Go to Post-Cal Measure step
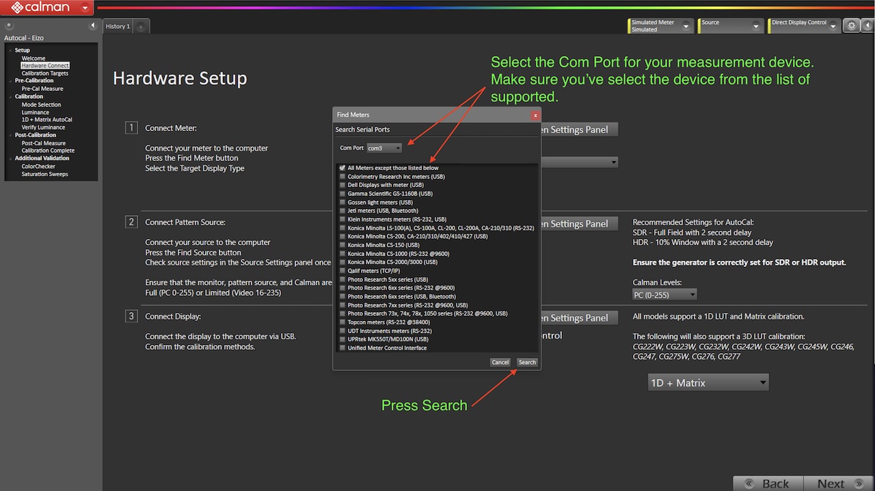875x491 pixels. tap(44, 143)
